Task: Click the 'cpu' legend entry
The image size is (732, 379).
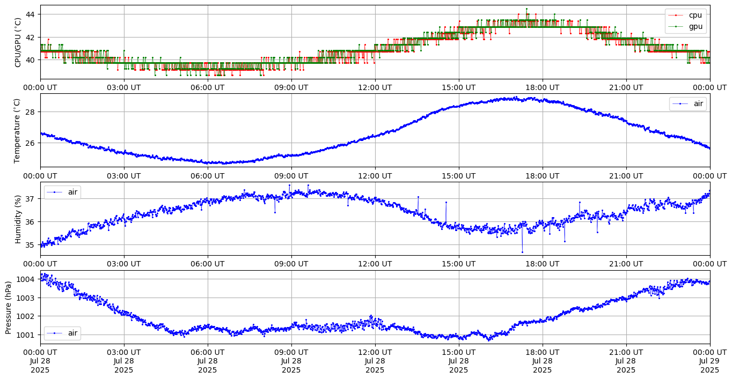Action: pos(685,15)
